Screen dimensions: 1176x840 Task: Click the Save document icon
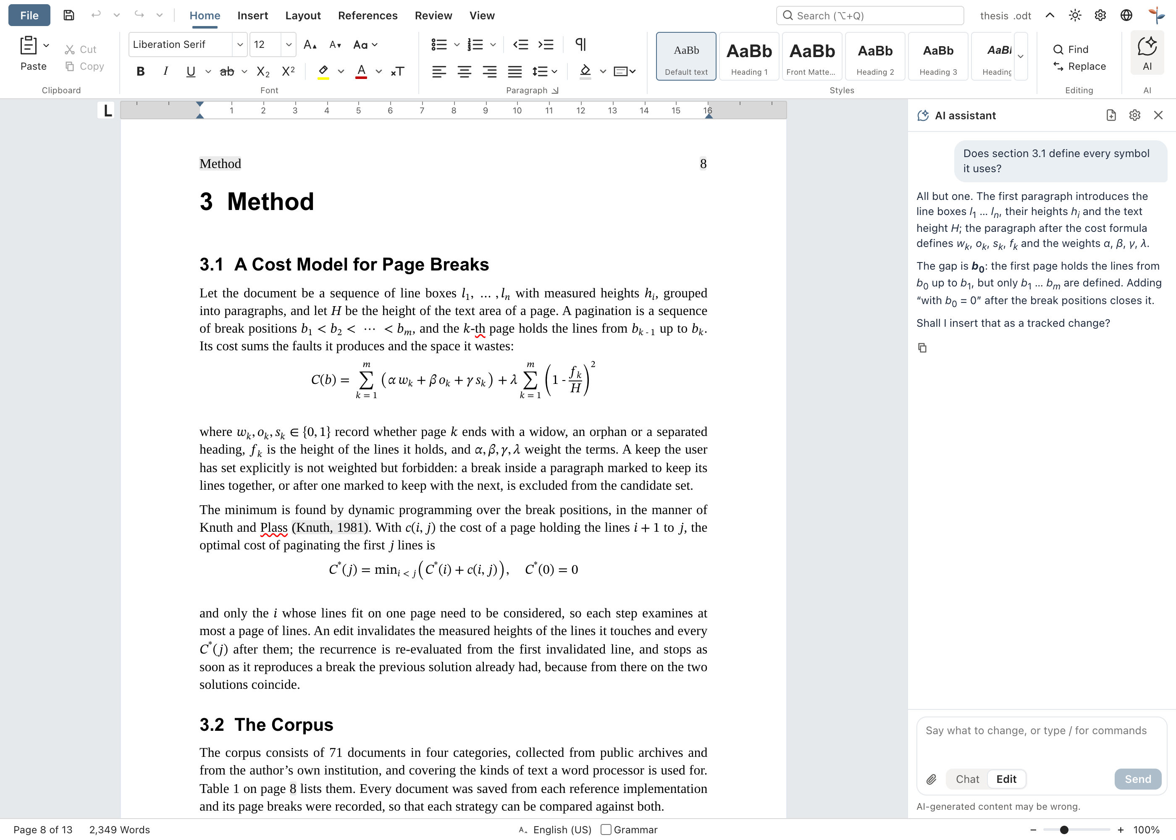pos(69,16)
